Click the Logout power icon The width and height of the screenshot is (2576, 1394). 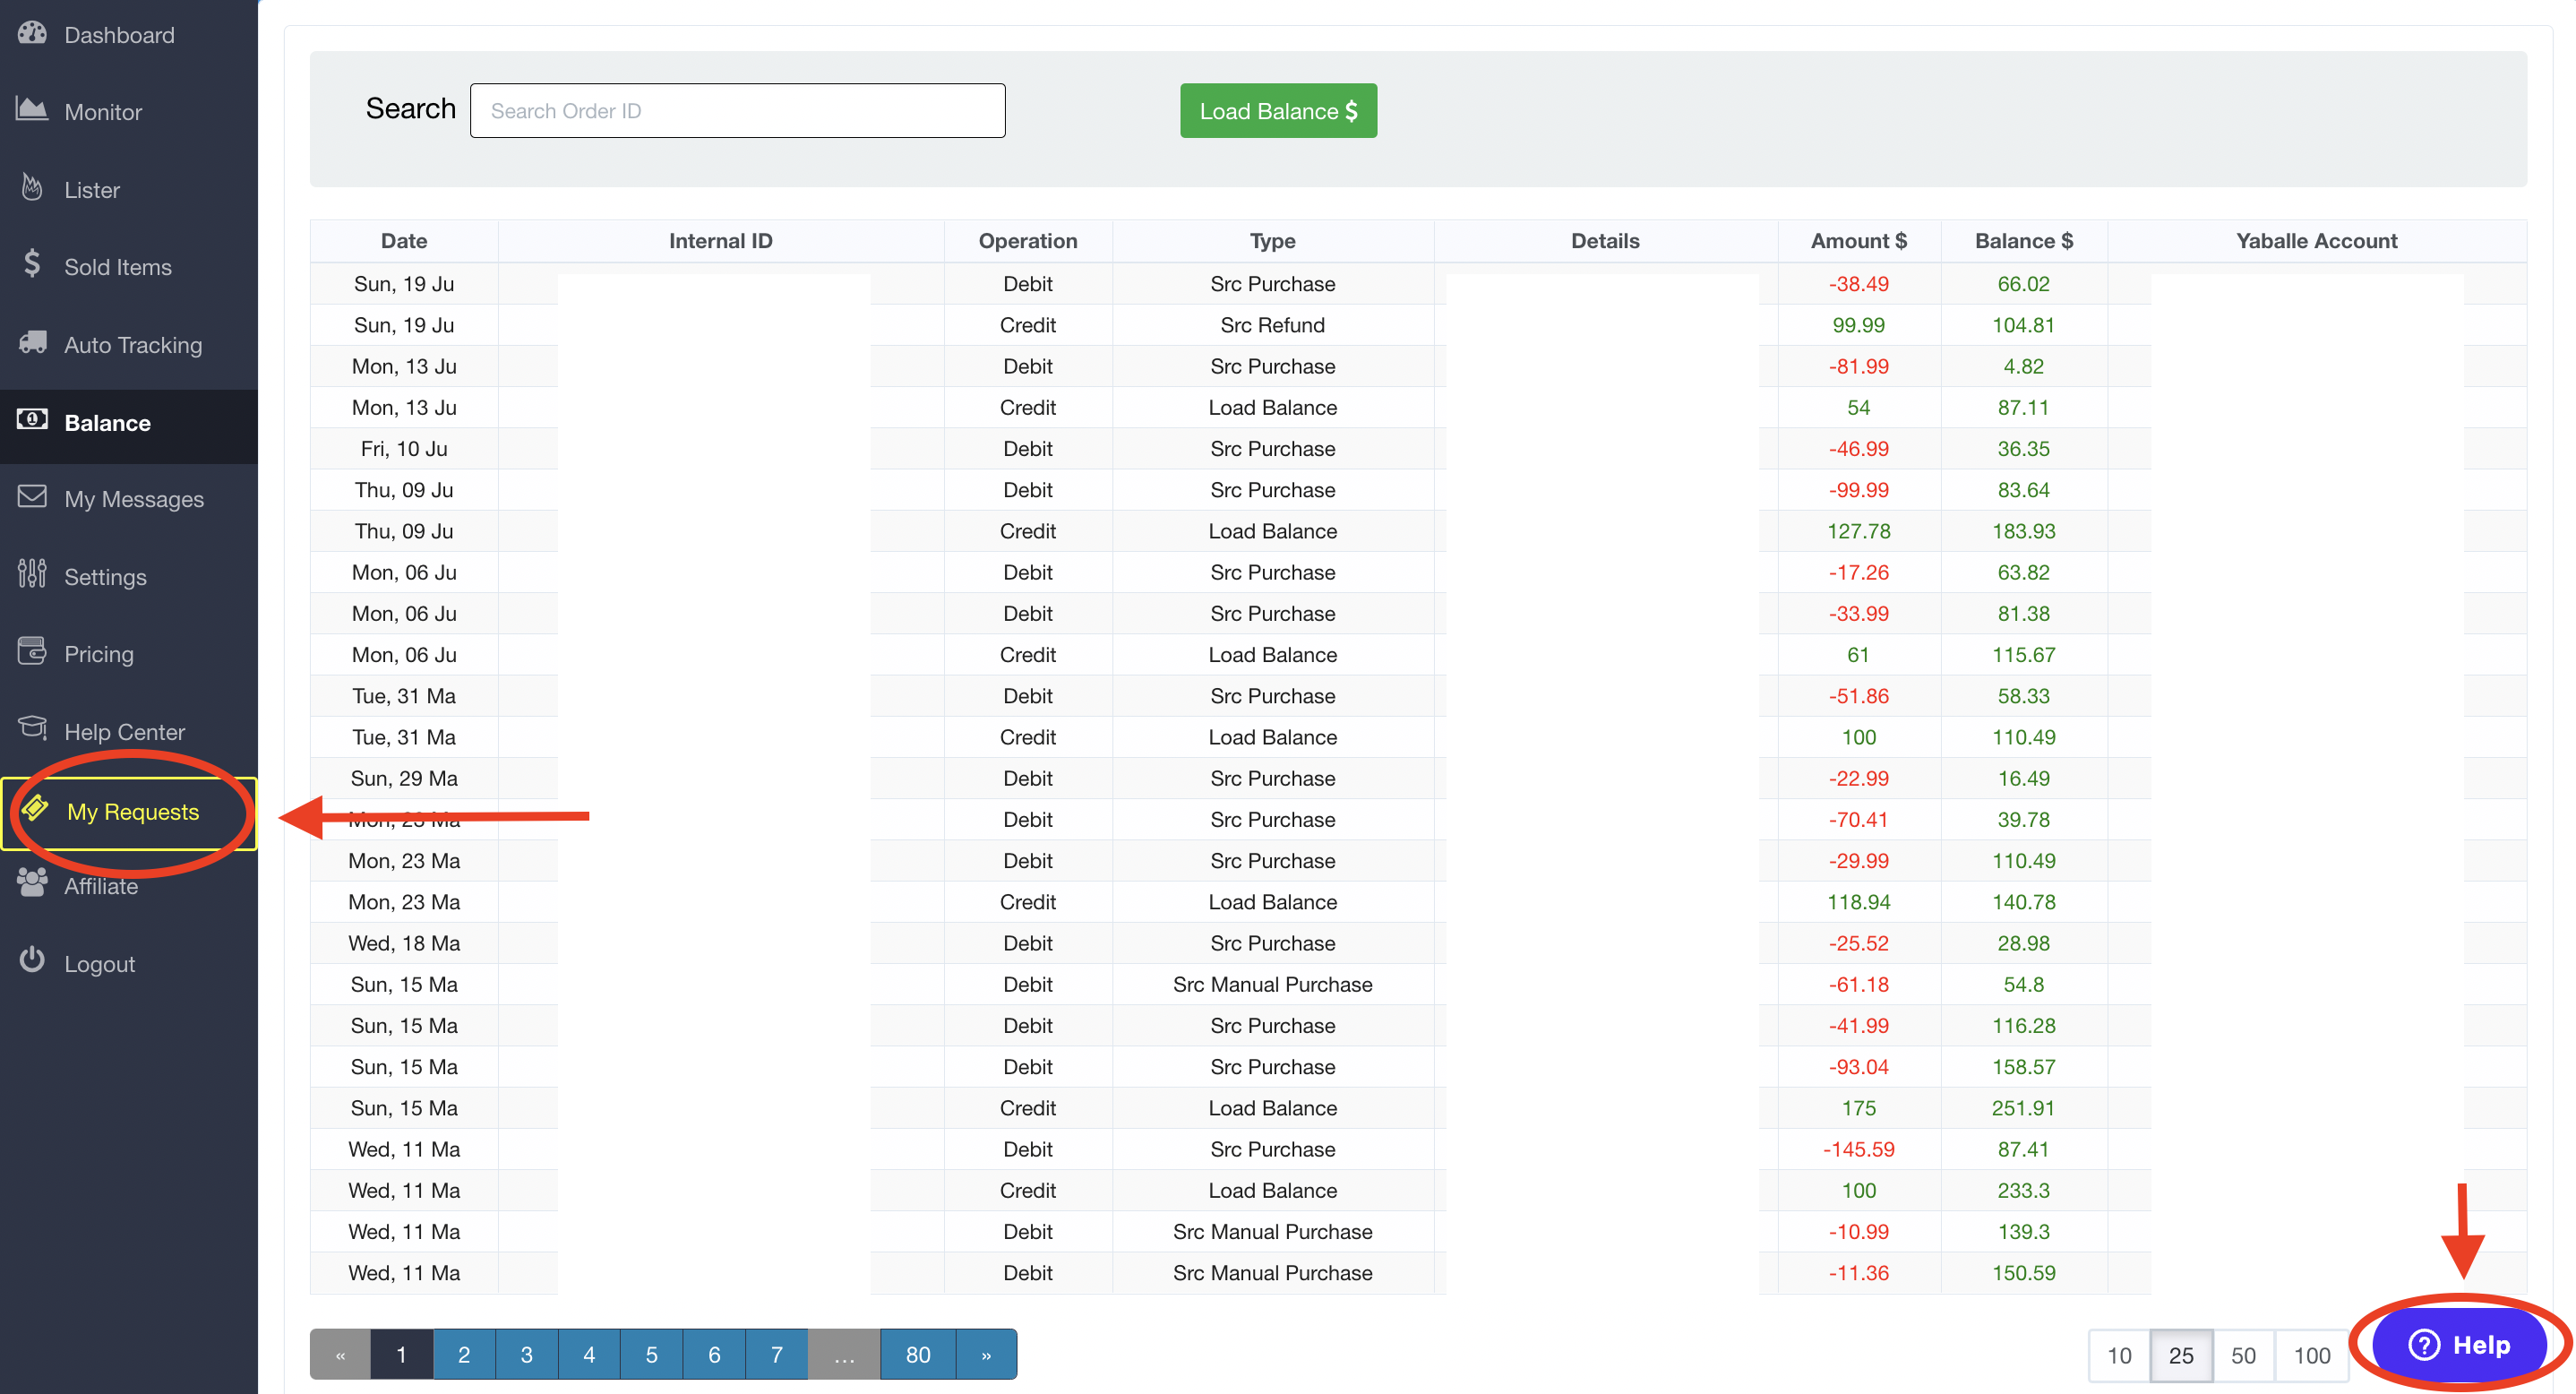tap(32, 961)
